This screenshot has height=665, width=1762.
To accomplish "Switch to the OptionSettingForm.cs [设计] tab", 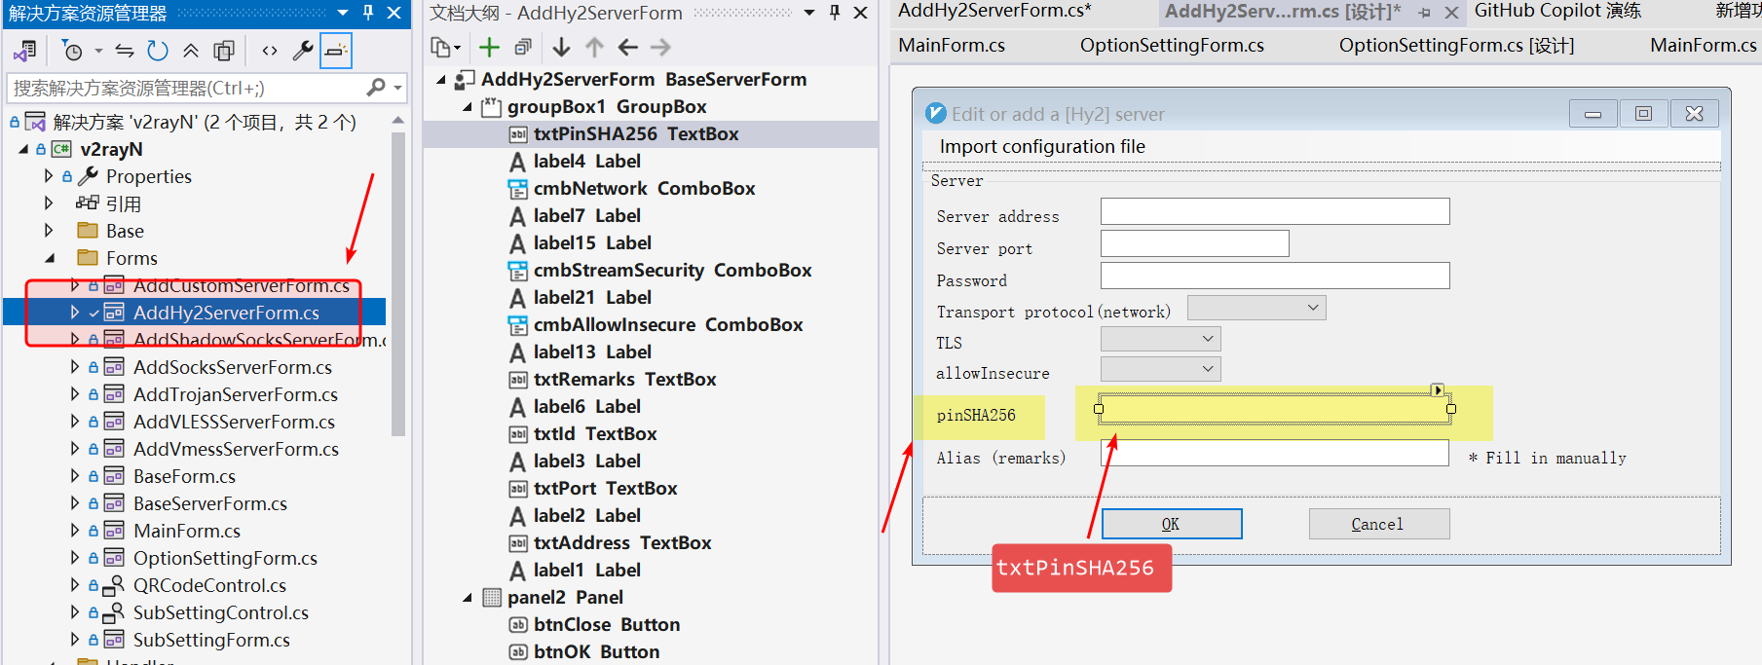I will pos(1455,46).
